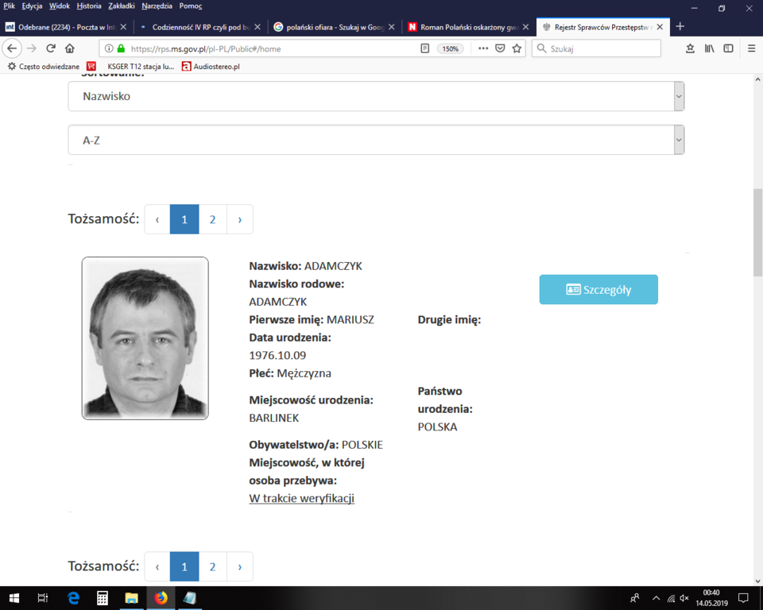
Task: Close the Odebrane Poczta tab
Action: point(123,27)
